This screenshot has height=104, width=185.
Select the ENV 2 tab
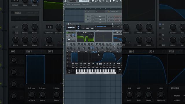click(79, 52)
